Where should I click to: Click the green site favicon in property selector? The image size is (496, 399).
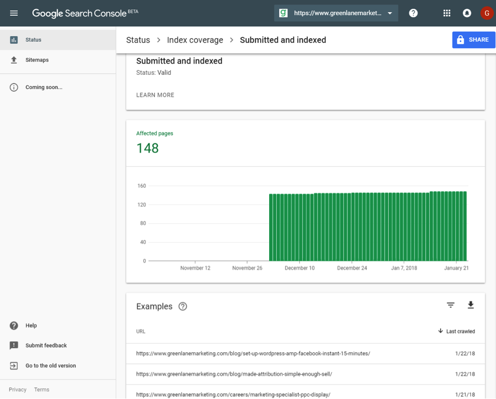pos(283,13)
